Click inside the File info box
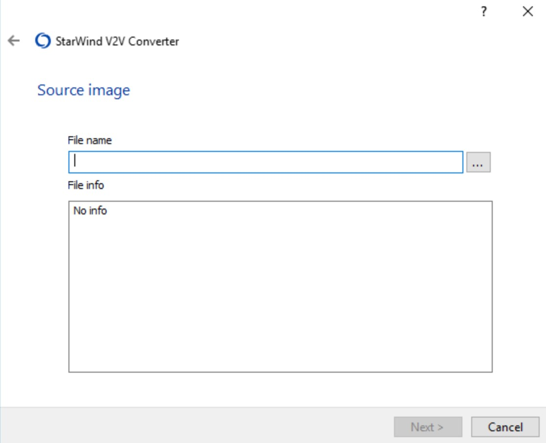This screenshot has height=443, width=546. click(x=280, y=286)
